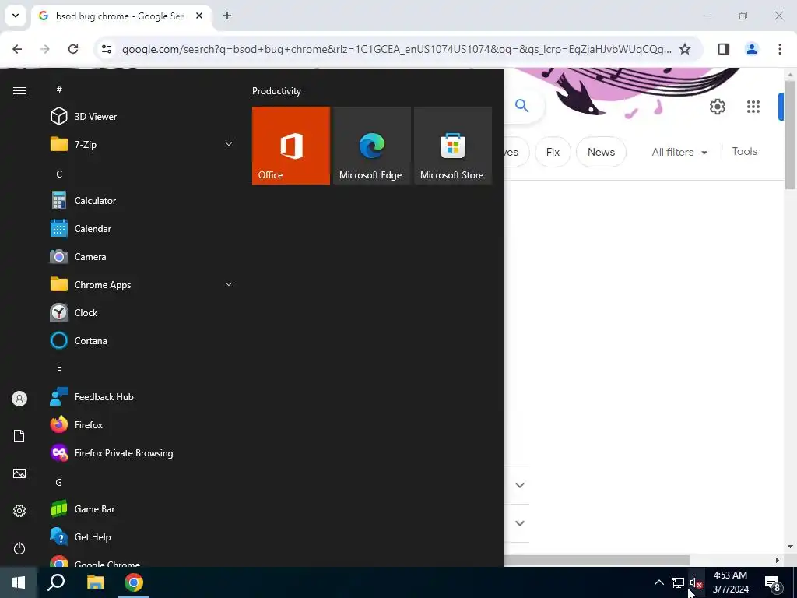This screenshot has height=598, width=797.
Task: Open Feedback Hub
Action: [142, 396]
